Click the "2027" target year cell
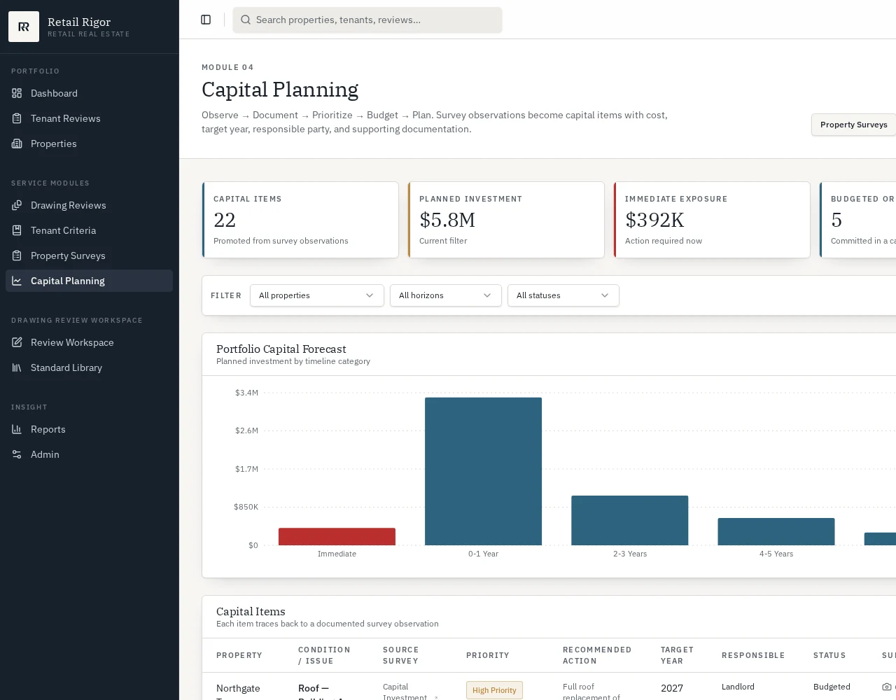The height and width of the screenshot is (700, 896). point(672,688)
